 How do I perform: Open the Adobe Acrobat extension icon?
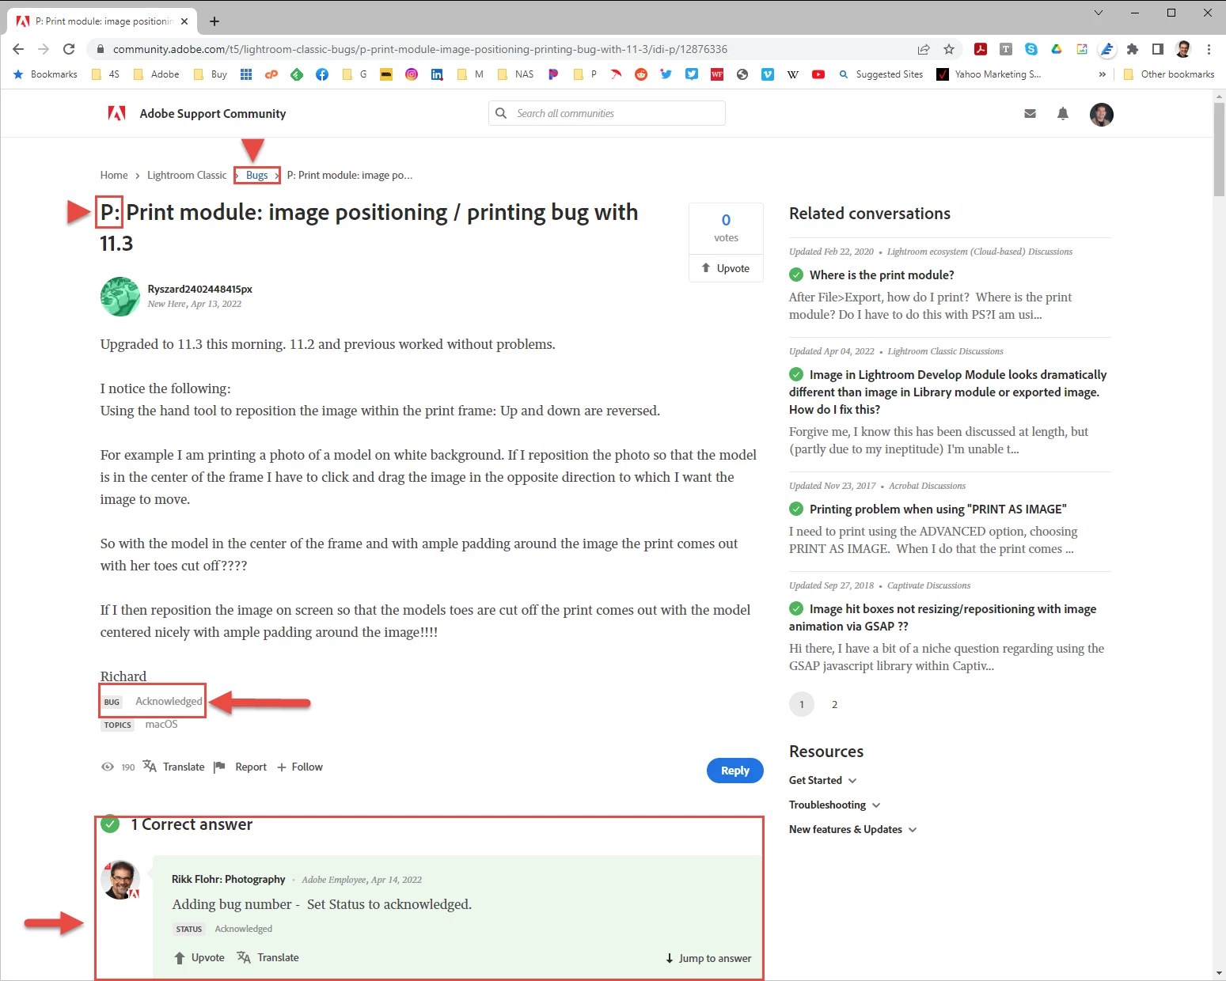pyautogui.click(x=981, y=49)
